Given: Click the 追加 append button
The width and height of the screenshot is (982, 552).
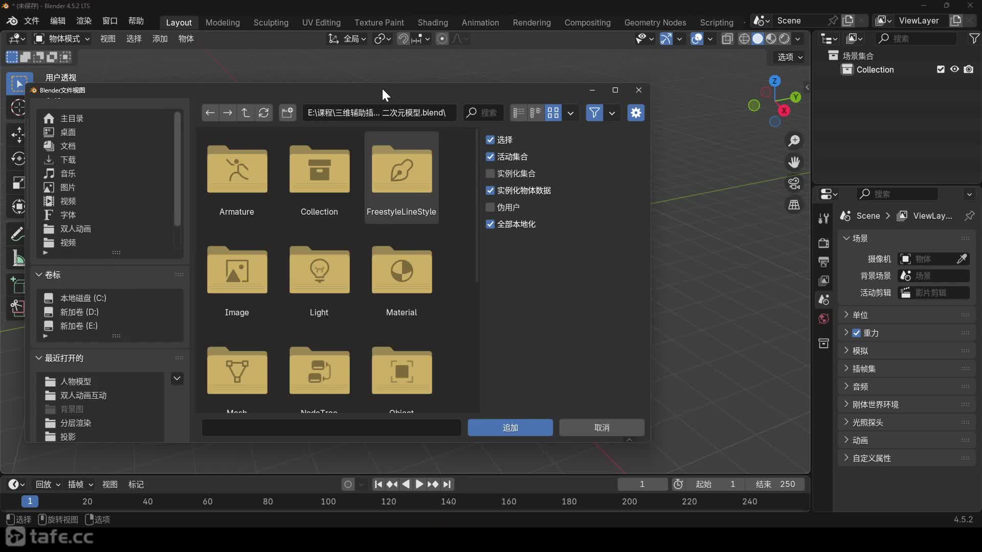Looking at the screenshot, I should tap(510, 428).
